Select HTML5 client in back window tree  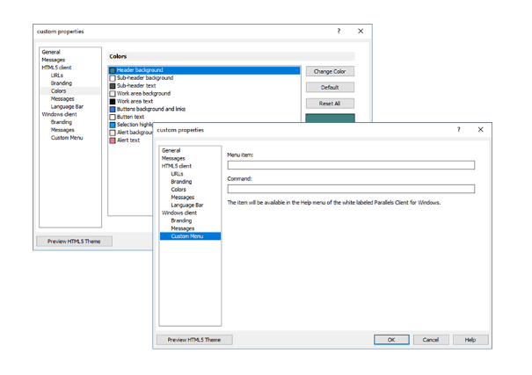click(56, 68)
